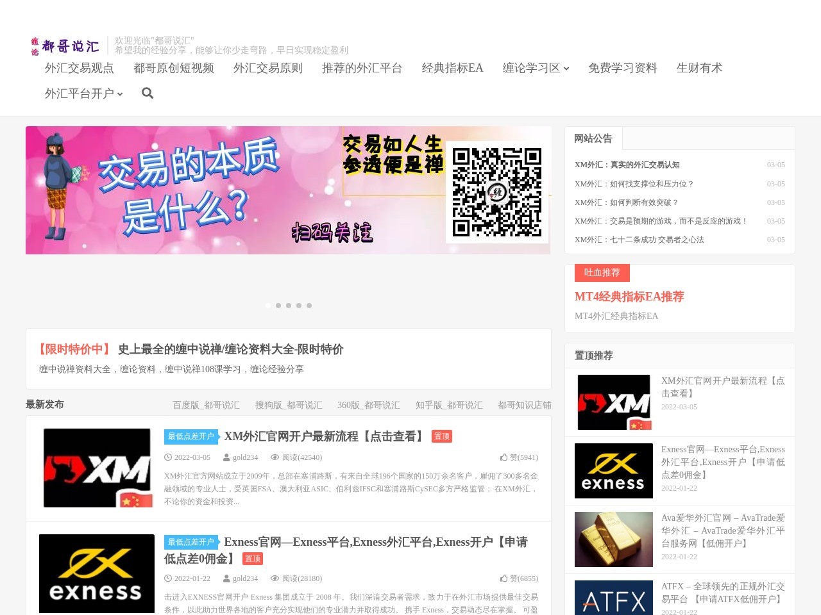Open Exness post thumbnail in 最新发布 list
The image size is (821, 615).
(x=97, y=573)
